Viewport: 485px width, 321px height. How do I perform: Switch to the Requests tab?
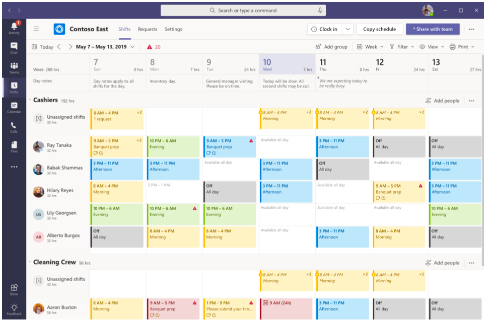(148, 29)
